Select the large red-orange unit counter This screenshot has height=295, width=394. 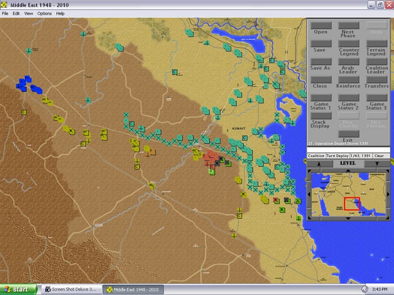[x=210, y=157]
